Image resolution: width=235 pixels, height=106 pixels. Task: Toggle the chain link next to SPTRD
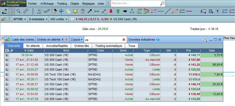tap(9, 19)
